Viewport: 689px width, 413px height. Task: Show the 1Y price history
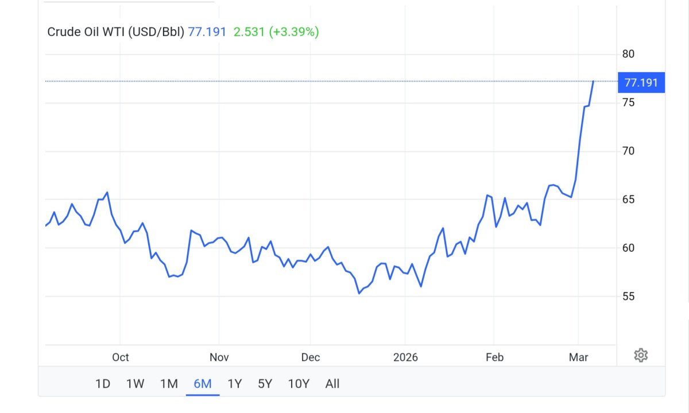pos(235,384)
